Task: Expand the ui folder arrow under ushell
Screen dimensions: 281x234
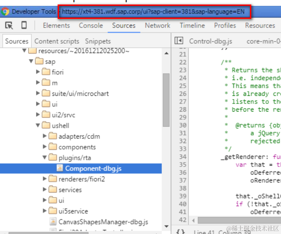Action: (x=45, y=200)
